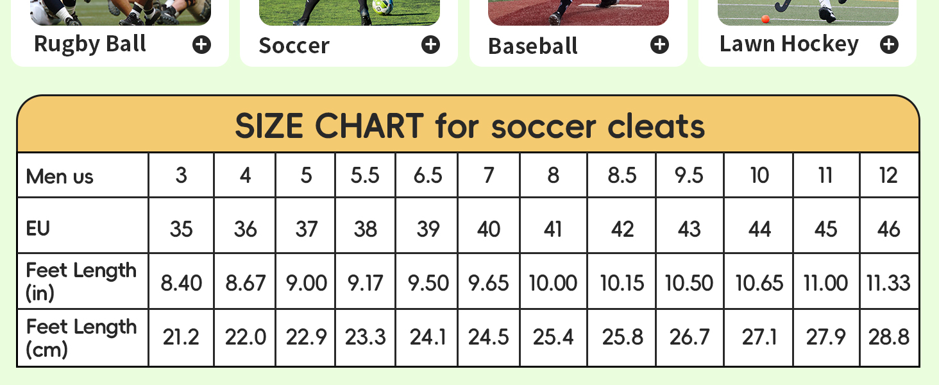Open the Baseball card label

[x=532, y=46]
